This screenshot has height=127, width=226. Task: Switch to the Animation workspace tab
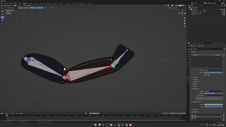(61, 3)
